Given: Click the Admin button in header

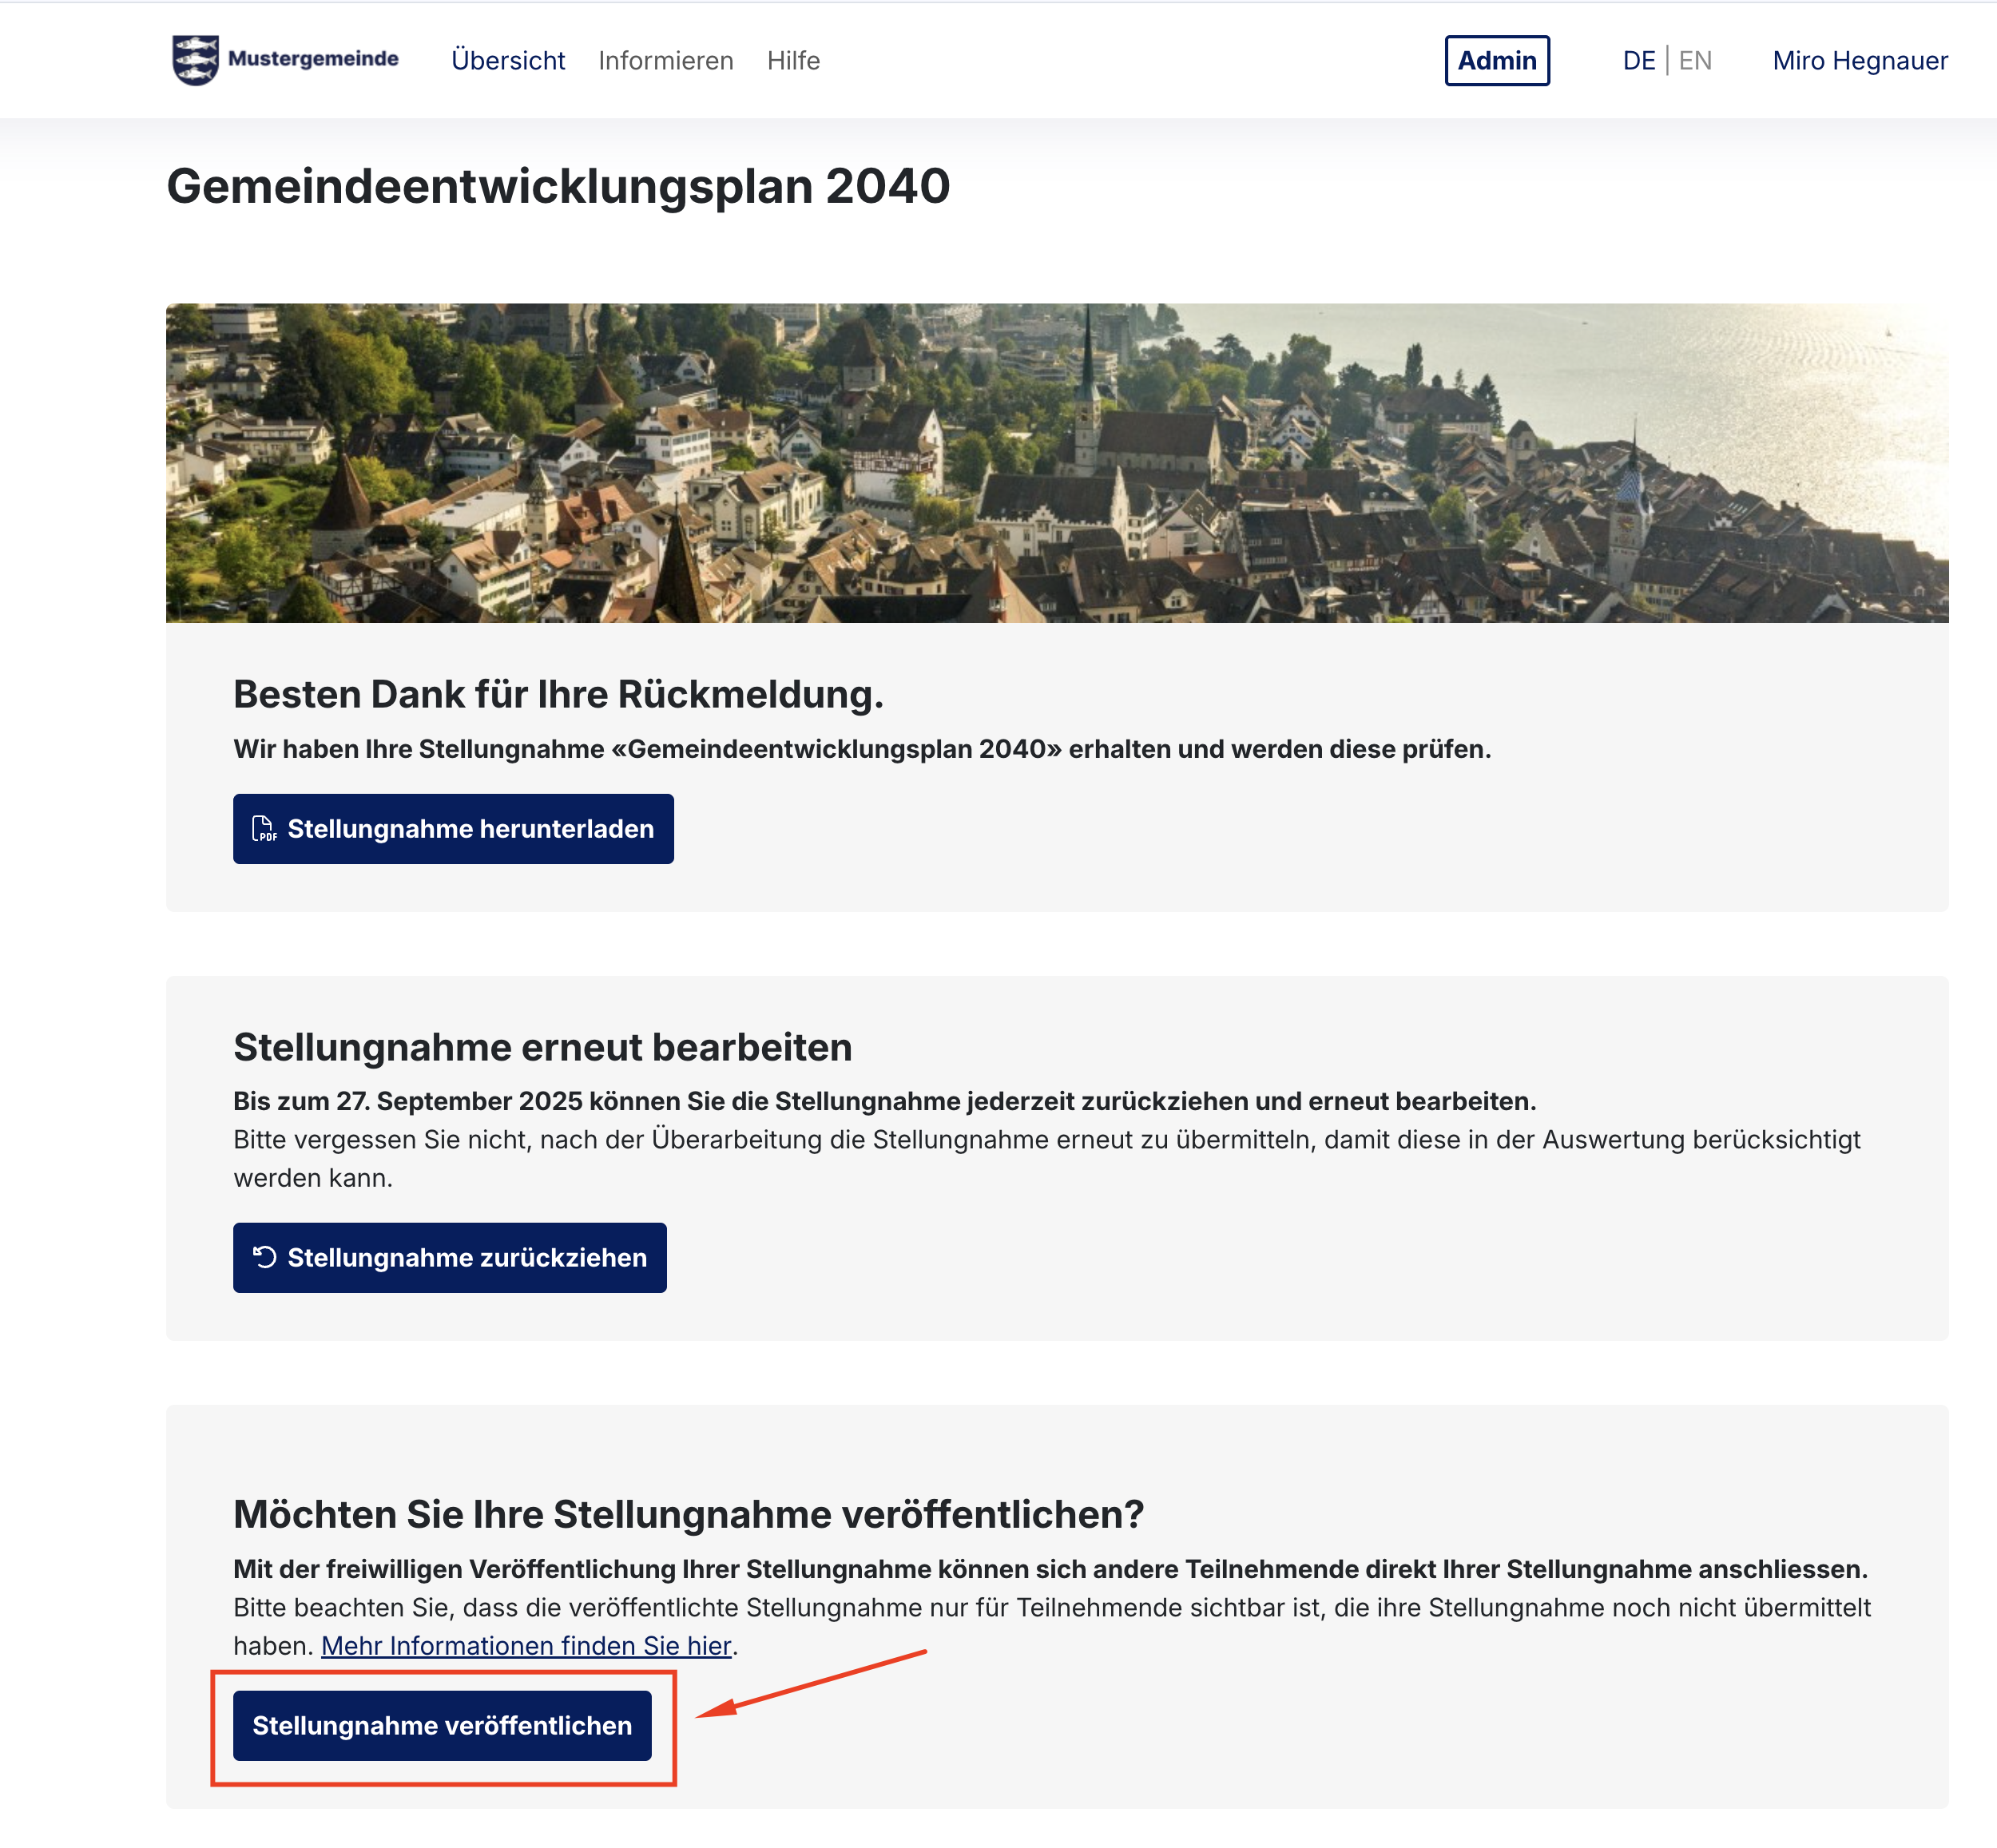Looking at the screenshot, I should (1496, 61).
